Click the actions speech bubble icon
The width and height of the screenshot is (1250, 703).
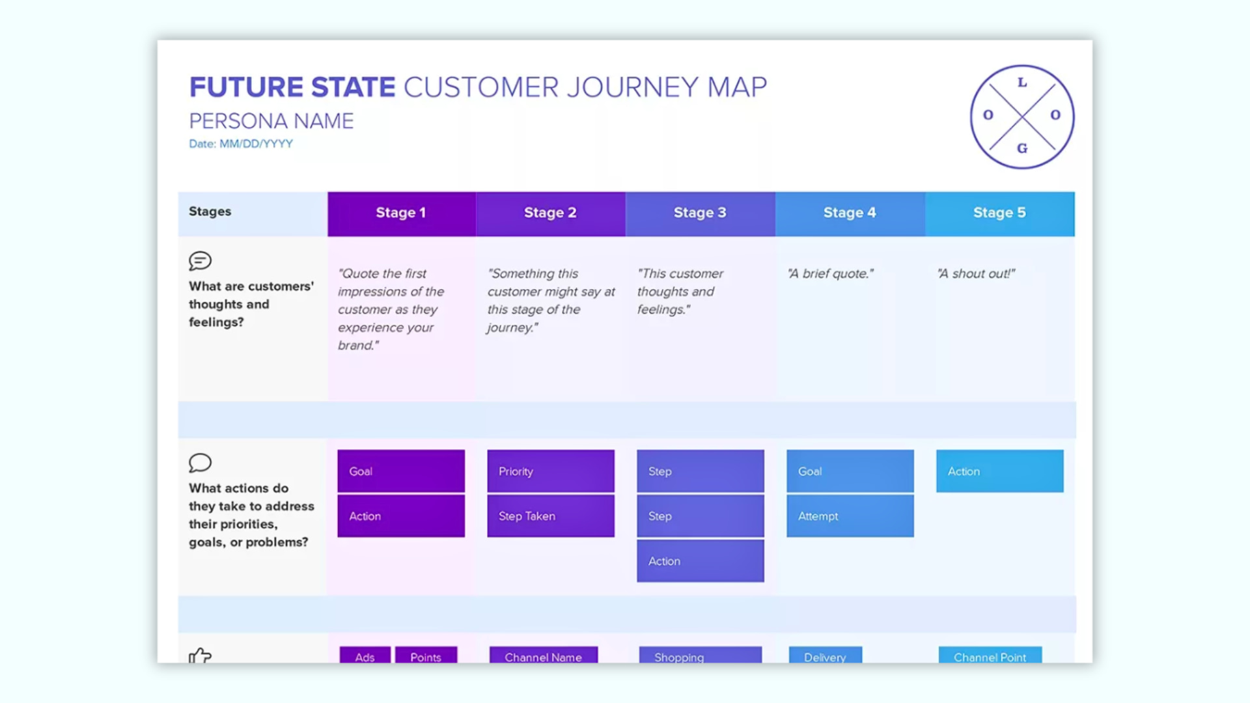coord(200,463)
